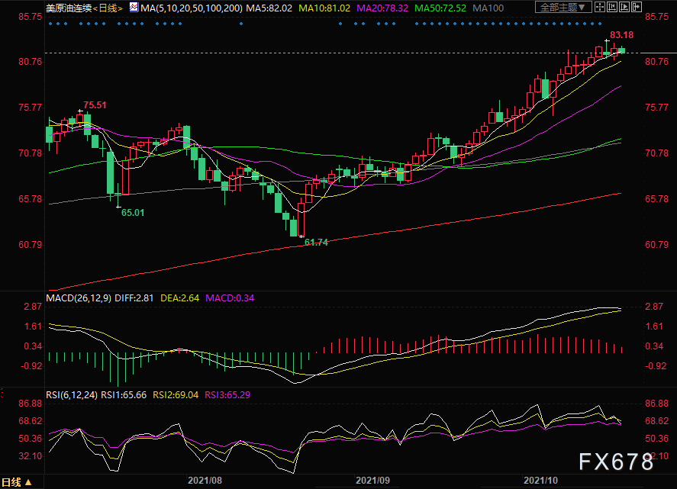The height and width of the screenshot is (489, 677).
Task: Click the 61.74 low price marker
Action: click(316, 242)
